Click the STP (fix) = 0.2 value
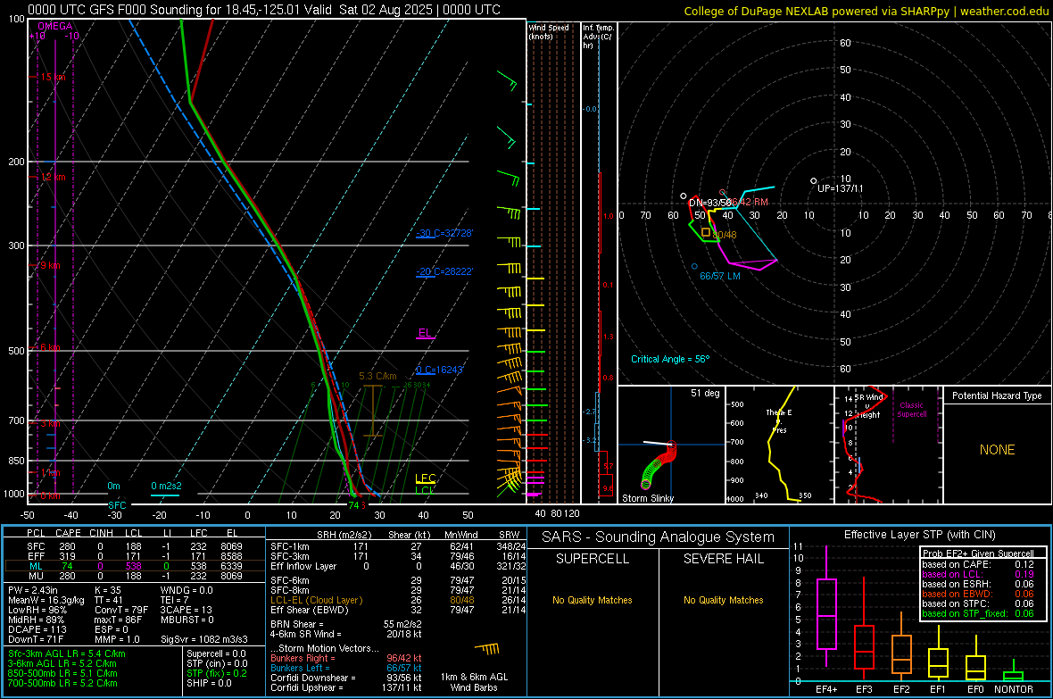This screenshot has width=1053, height=699. pyautogui.click(x=217, y=673)
